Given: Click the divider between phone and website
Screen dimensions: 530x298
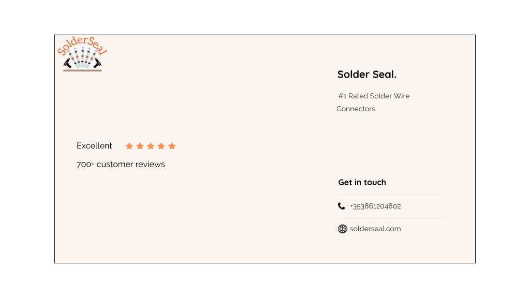Looking at the screenshot, I should tap(391, 218).
